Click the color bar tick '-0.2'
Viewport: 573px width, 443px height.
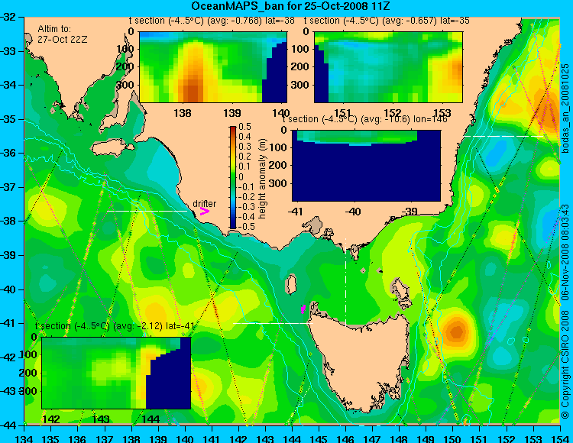(244, 197)
